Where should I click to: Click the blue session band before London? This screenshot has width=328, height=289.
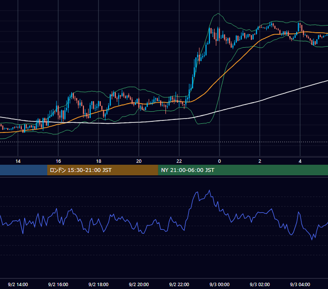tap(24, 170)
